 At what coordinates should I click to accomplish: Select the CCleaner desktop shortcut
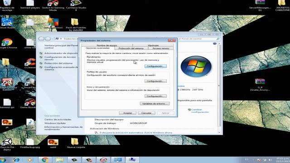[x=30, y=64]
